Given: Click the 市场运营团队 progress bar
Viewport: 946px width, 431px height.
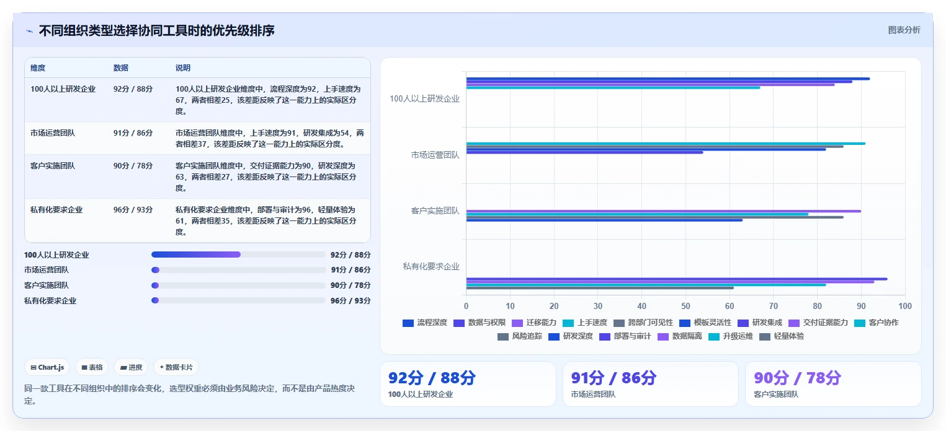Looking at the screenshot, I should 238,270.
